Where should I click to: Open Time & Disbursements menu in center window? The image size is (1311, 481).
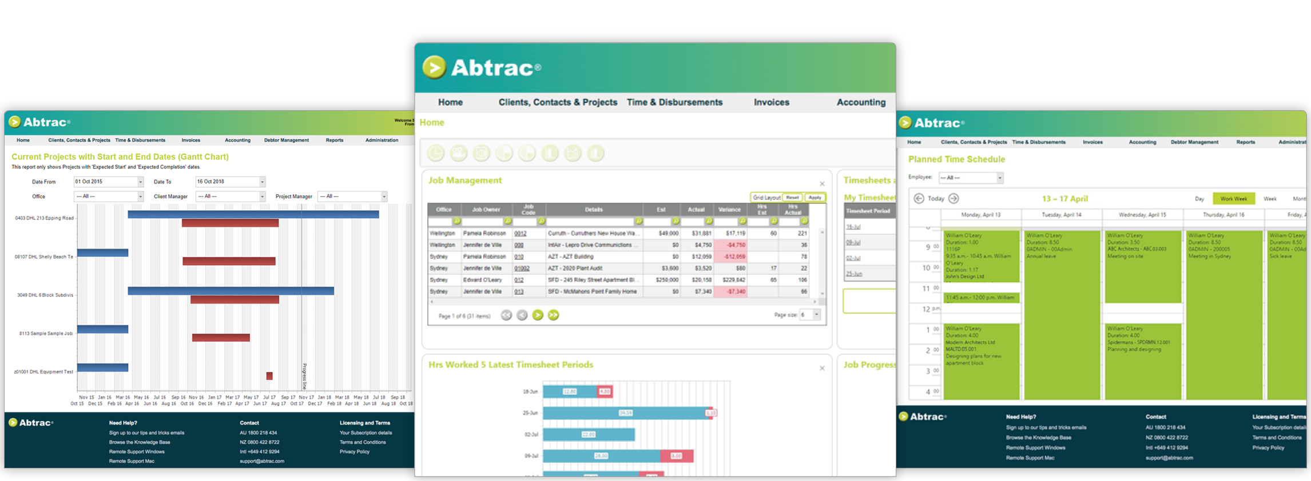(674, 102)
